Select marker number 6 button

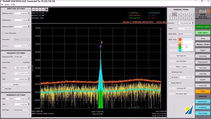[x=192, y=14]
